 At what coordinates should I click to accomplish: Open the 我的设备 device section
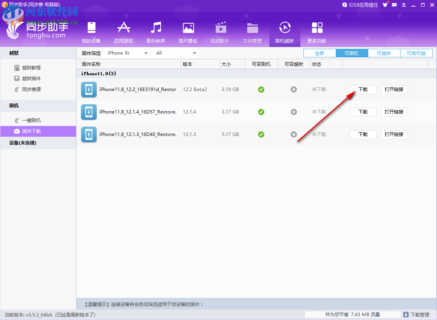(x=91, y=33)
